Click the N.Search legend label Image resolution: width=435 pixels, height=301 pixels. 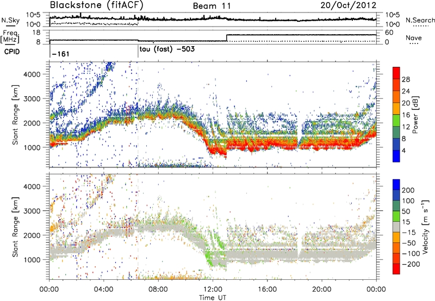(x=420, y=20)
